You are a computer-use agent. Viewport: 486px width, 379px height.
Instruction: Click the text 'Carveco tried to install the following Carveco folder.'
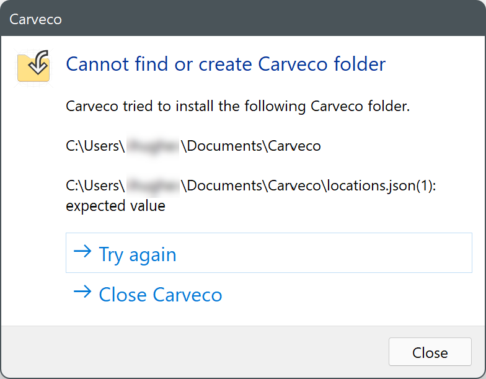238,107
